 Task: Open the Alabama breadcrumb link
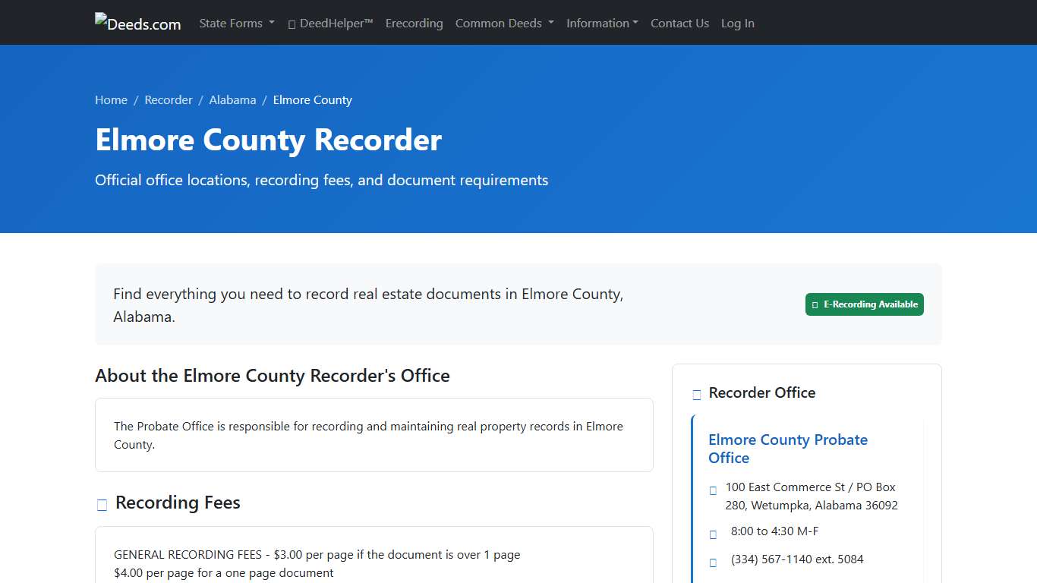pyautogui.click(x=232, y=99)
